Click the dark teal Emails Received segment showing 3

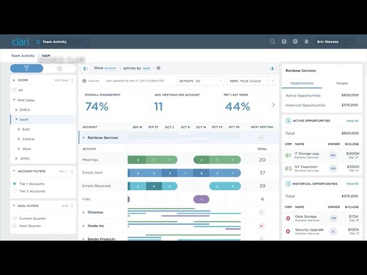point(154,186)
